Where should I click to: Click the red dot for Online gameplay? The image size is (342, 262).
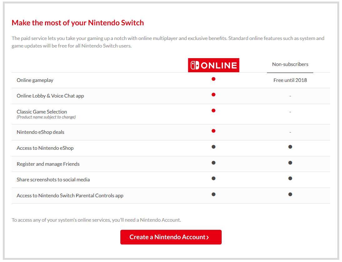(x=214, y=79)
